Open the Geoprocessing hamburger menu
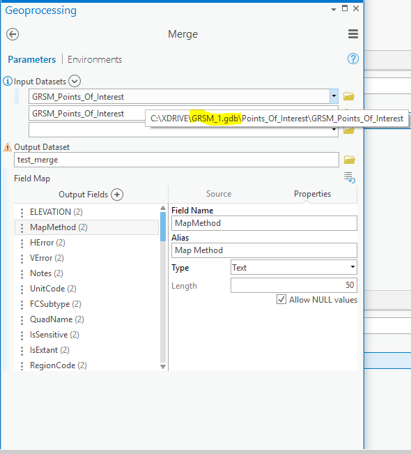This screenshot has width=411, height=454. [x=353, y=34]
